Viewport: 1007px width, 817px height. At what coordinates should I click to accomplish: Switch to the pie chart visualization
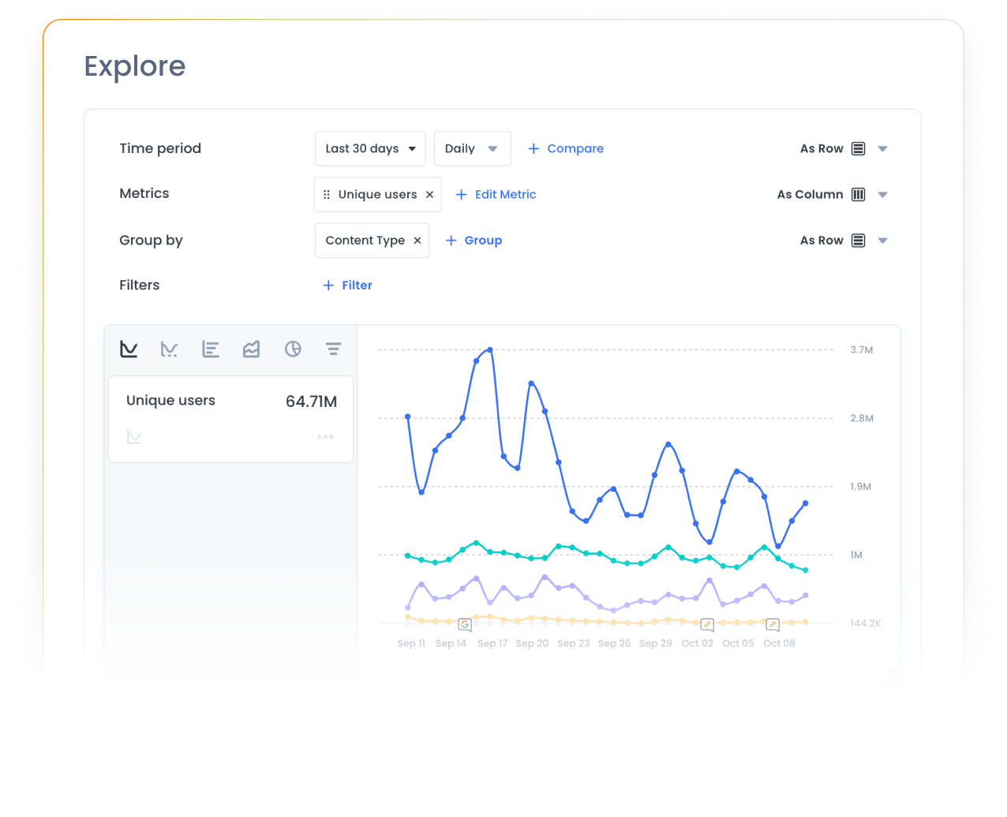[293, 349]
